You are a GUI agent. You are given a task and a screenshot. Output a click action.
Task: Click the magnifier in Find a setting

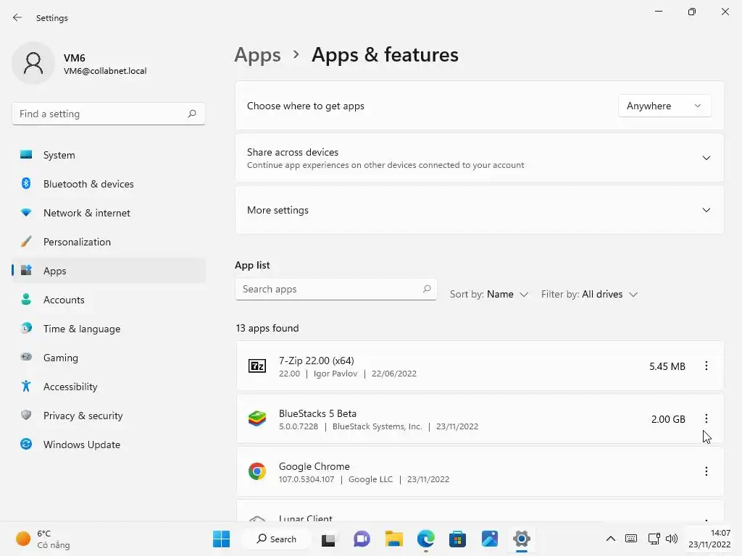click(x=191, y=114)
